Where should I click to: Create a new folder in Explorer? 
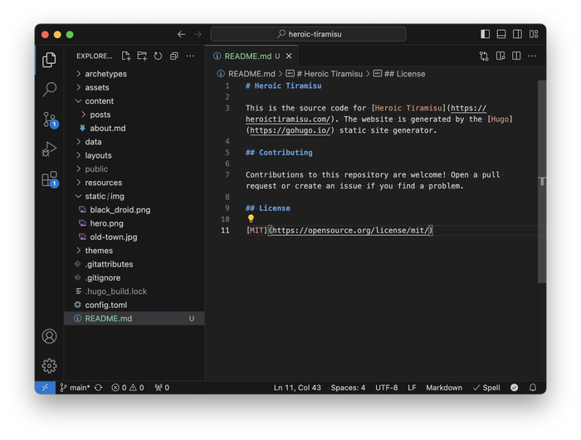(x=142, y=56)
